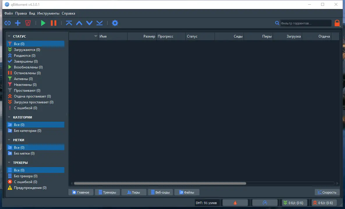Select Все (0) under ТРЕКЕРЫ

click(36, 170)
